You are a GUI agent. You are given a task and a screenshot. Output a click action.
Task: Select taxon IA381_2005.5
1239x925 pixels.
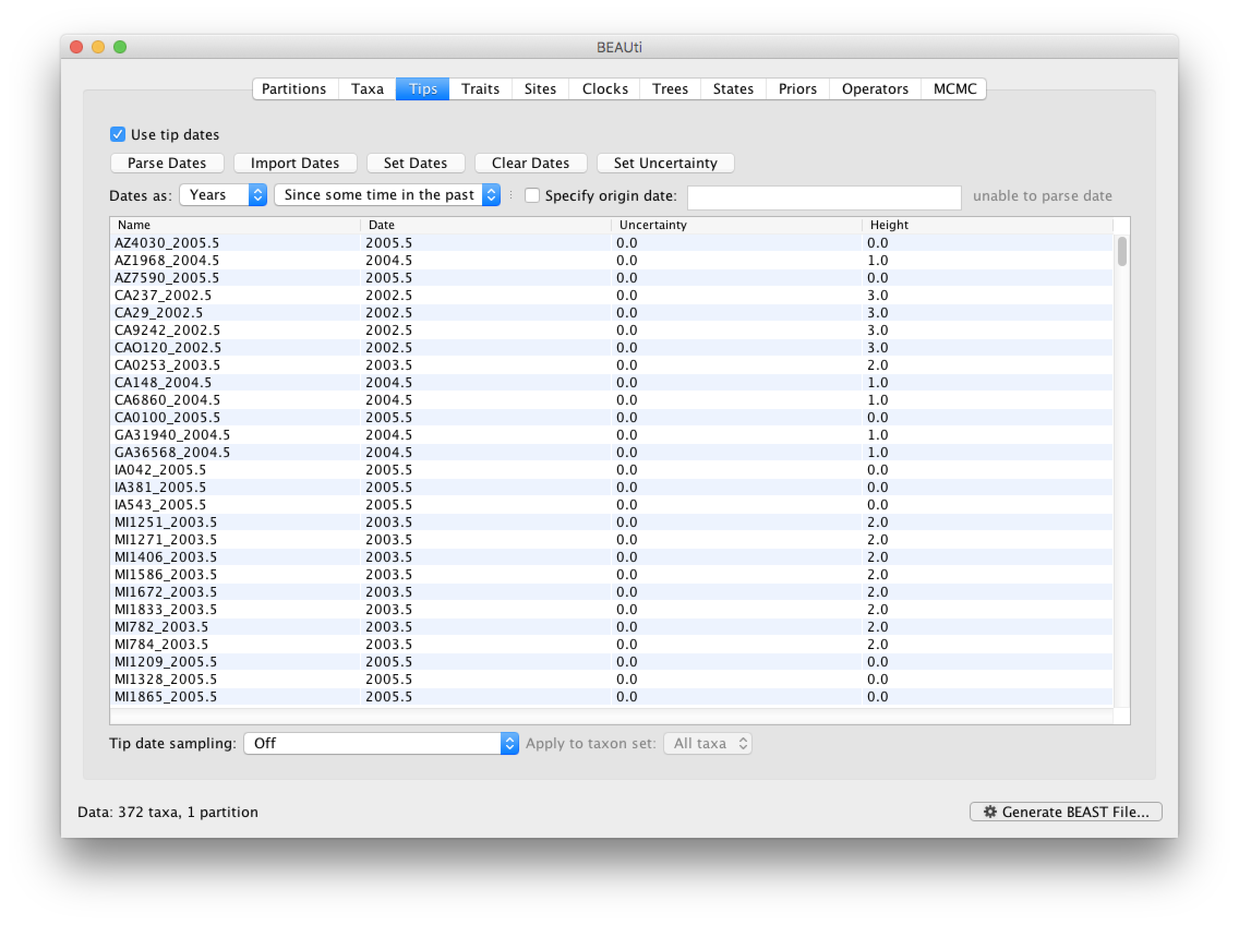point(160,487)
